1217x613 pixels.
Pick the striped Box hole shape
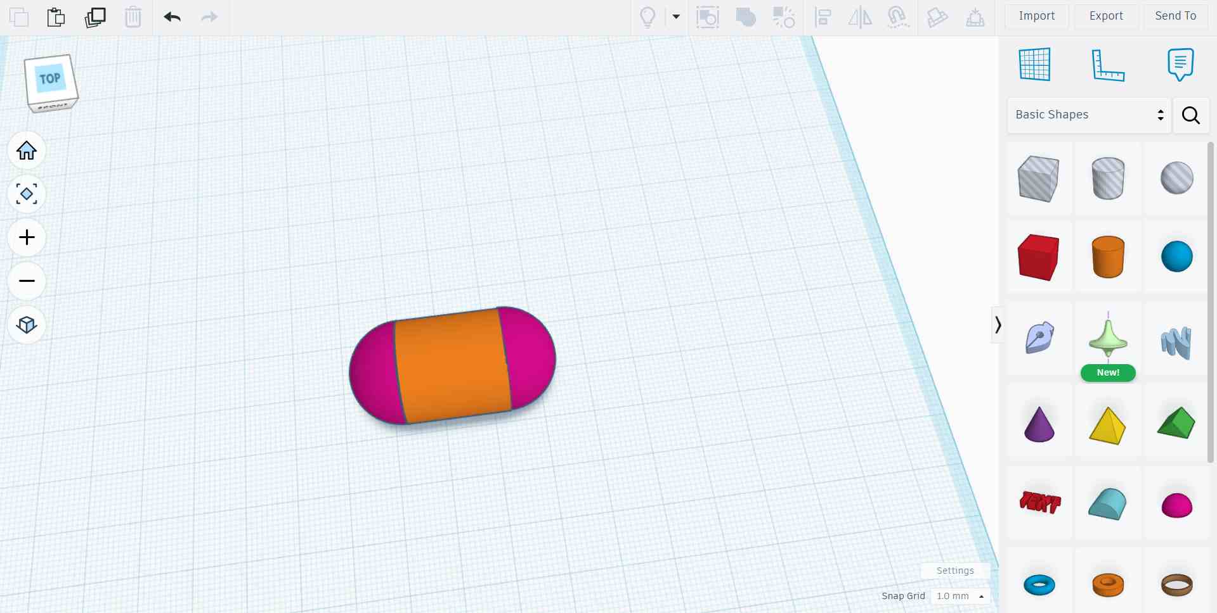point(1038,179)
